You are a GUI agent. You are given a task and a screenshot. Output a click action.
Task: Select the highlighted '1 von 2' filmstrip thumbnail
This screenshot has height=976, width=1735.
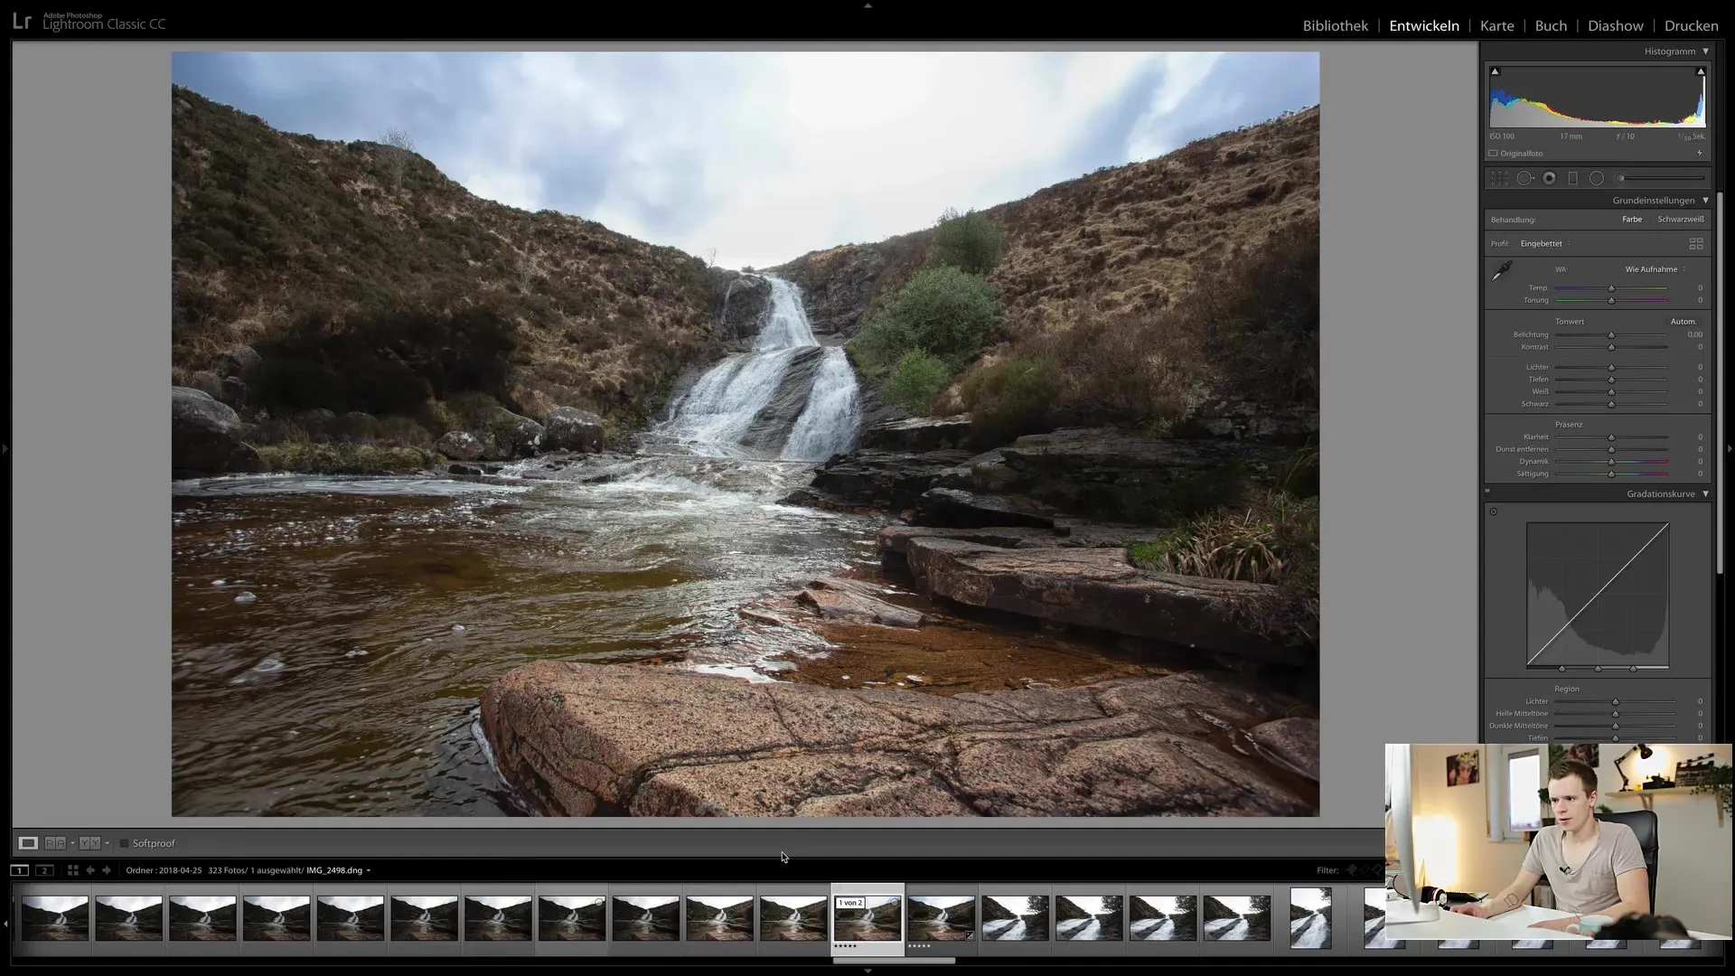pos(867,918)
